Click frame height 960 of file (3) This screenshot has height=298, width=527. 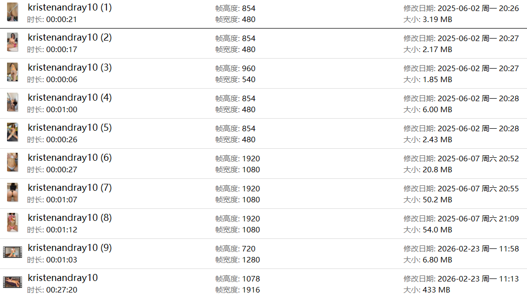click(x=248, y=68)
